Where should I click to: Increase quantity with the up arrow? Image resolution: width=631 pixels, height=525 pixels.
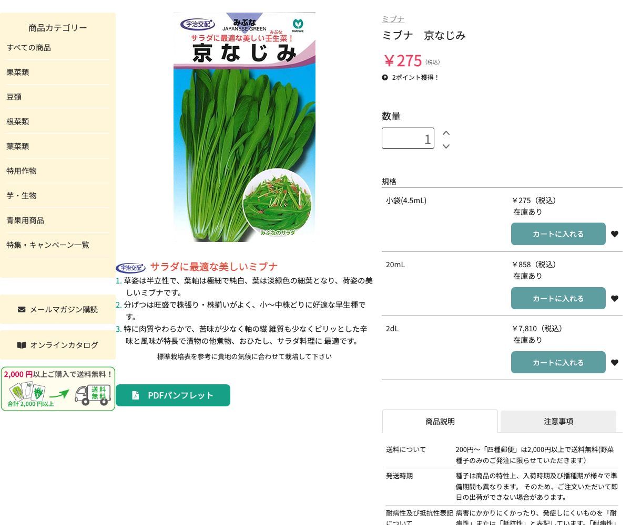(446, 133)
